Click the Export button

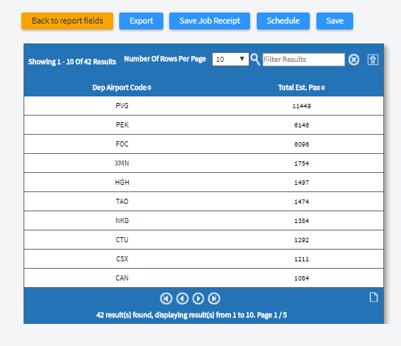point(141,21)
